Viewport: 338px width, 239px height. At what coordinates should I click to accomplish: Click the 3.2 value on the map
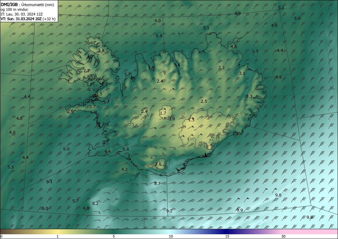pos(221,68)
